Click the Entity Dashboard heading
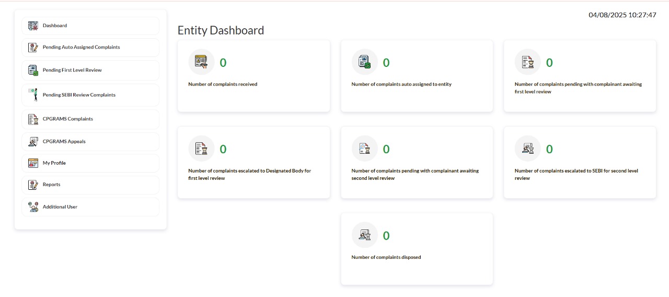The width and height of the screenshot is (669, 297). coord(221,30)
